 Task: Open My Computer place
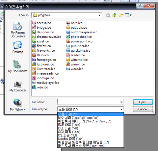tap(18, 87)
